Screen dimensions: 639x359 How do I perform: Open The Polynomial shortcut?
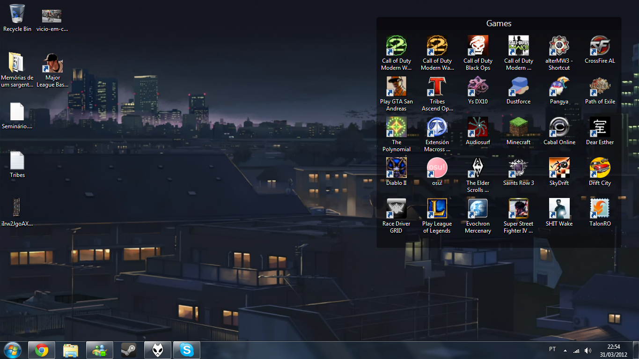click(x=396, y=127)
